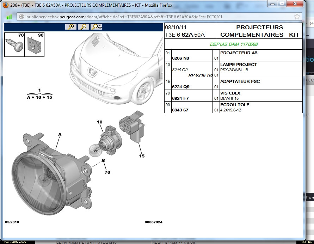Select part number 6943 67
Viewport: 314px width, 244px height.
[x=180, y=110]
